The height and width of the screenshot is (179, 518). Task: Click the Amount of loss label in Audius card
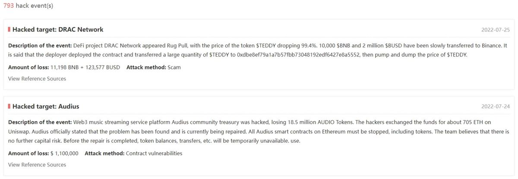[28, 154]
